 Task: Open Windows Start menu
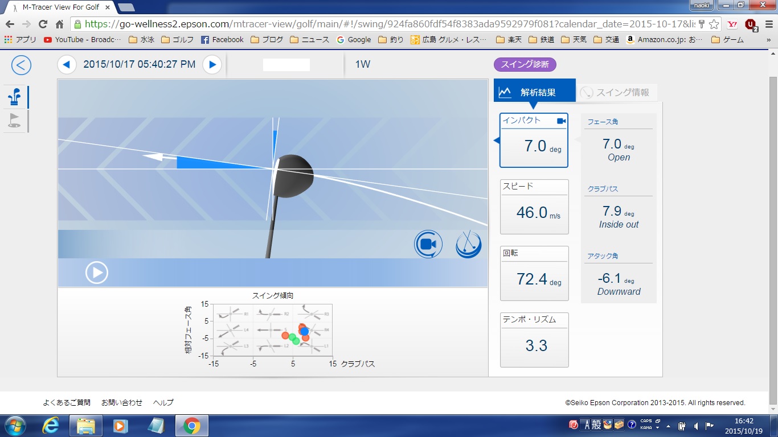click(x=15, y=426)
